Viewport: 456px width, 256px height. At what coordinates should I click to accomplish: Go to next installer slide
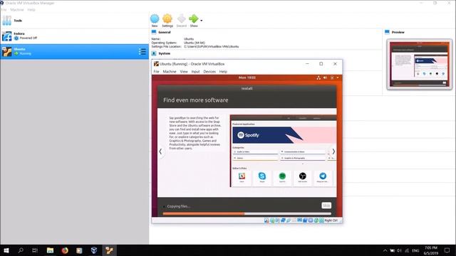point(333,151)
